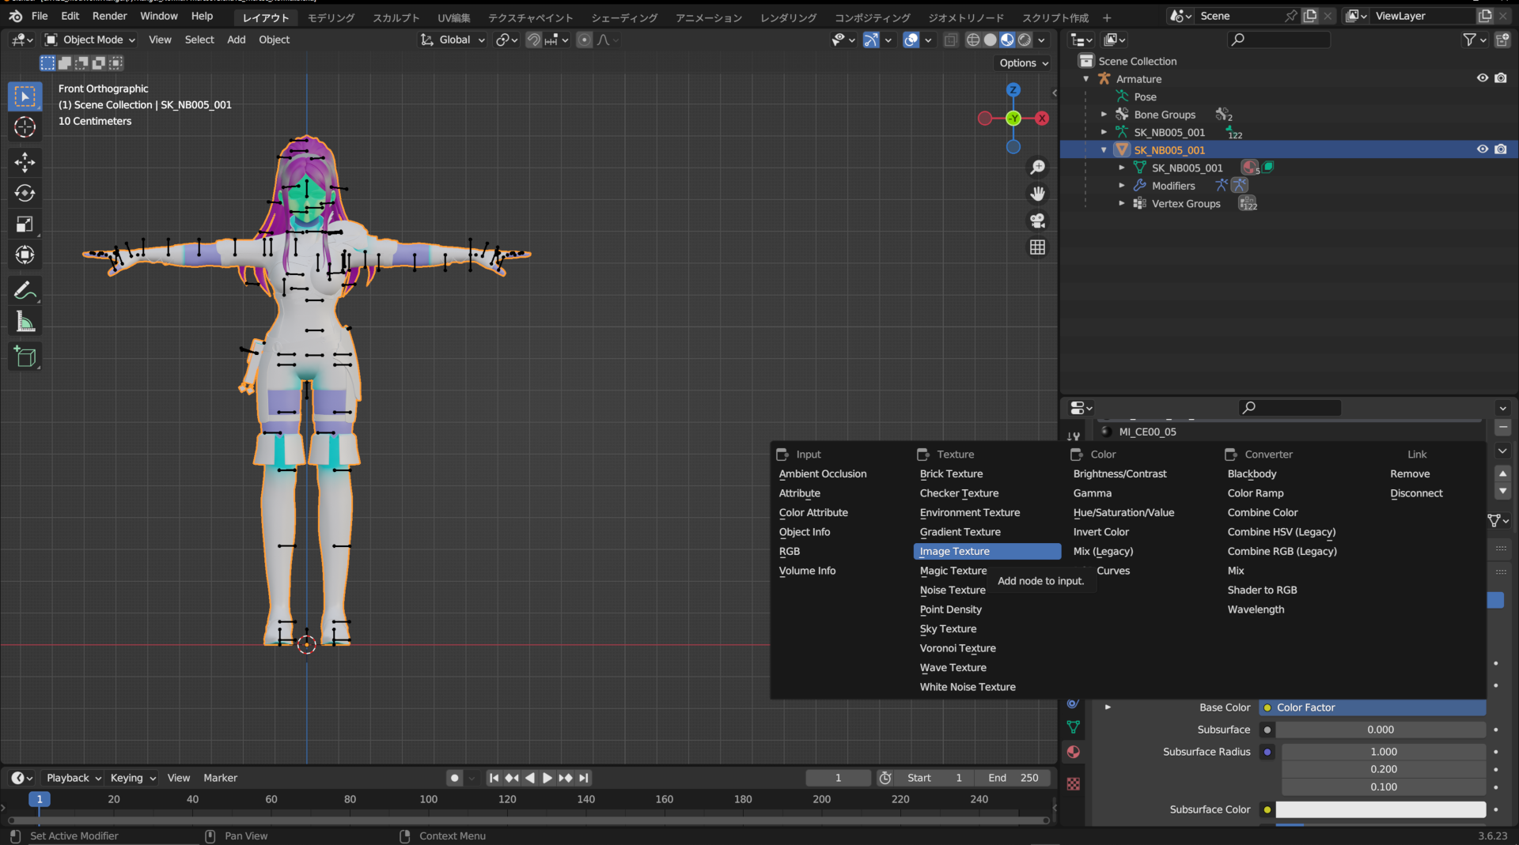
Task: Click the Blender logo menu icon
Action: point(15,16)
